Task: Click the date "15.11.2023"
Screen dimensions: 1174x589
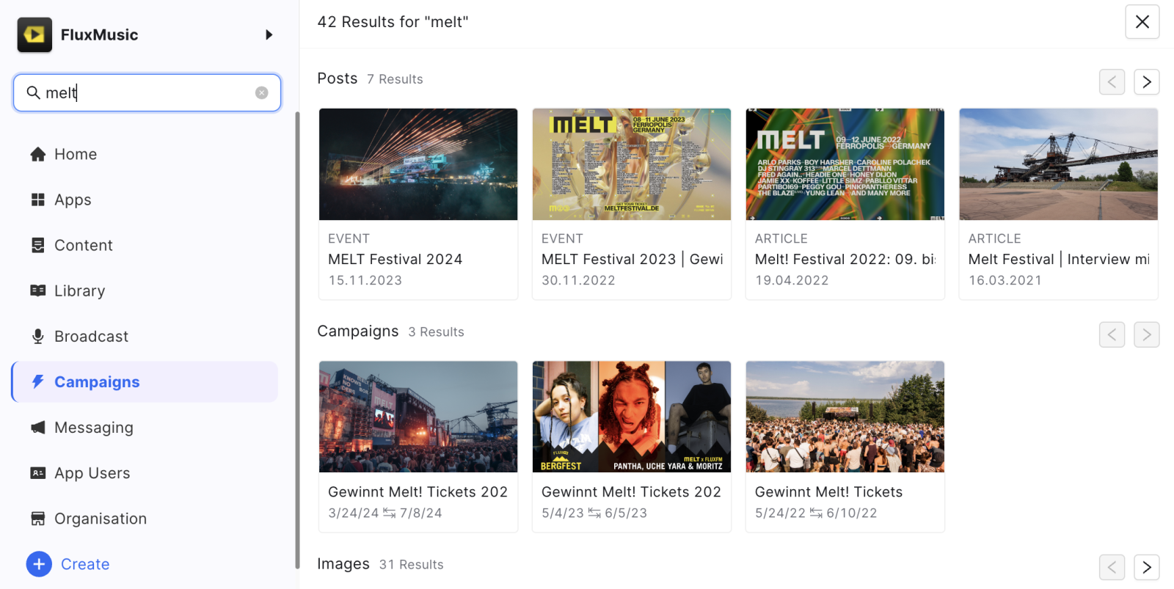Action: coord(365,280)
